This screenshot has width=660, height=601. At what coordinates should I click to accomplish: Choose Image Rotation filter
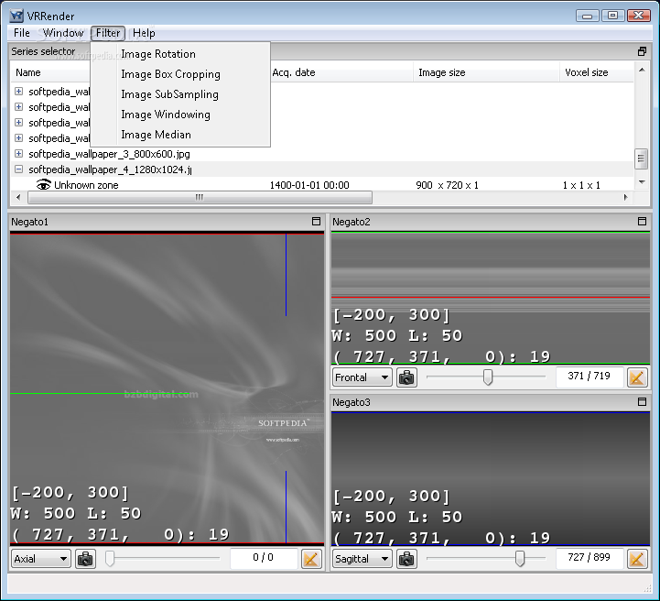click(x=180, y=54)
